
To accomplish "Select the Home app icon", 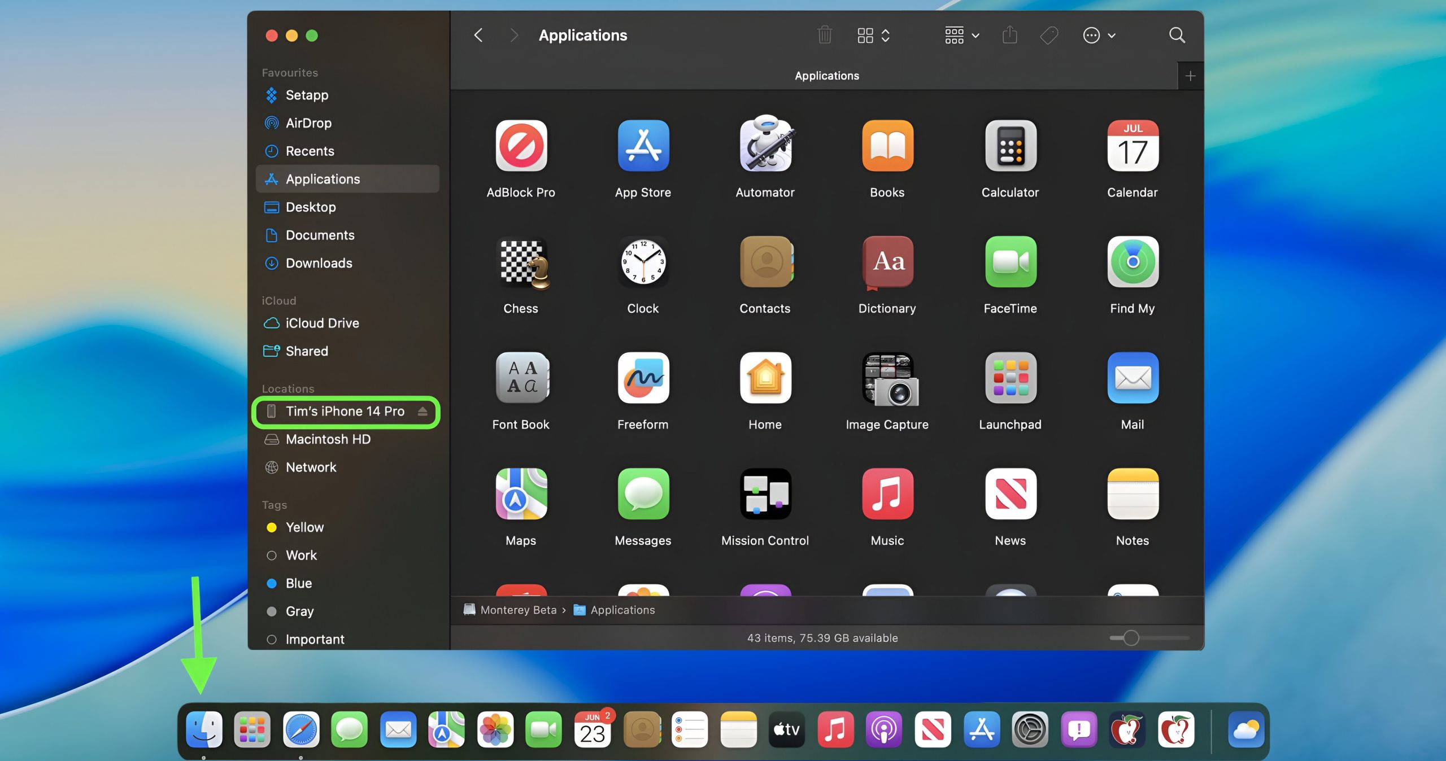I will pyautogui.click(x=765, y=378).
